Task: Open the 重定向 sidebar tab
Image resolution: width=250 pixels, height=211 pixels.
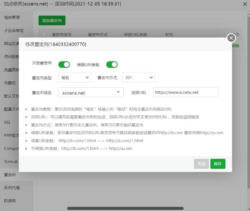Action: [x=10, y=175]
